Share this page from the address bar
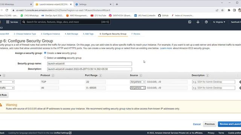This screenshot has height=135, width=241. 217,10
